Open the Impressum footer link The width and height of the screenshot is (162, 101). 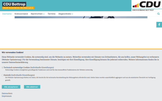pyautogui.click(x=6, y=96)
